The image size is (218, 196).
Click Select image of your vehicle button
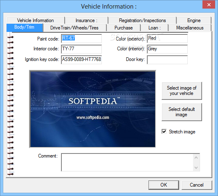(182, 91)
